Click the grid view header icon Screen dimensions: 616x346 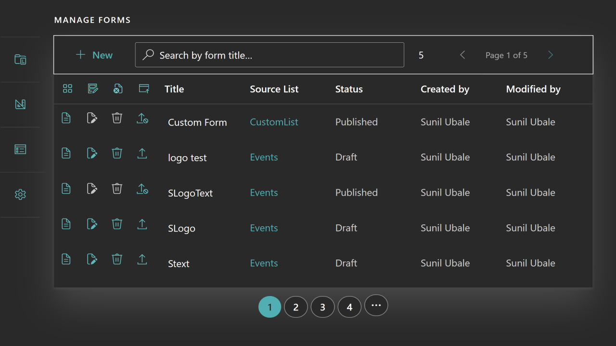coord(67,88)
